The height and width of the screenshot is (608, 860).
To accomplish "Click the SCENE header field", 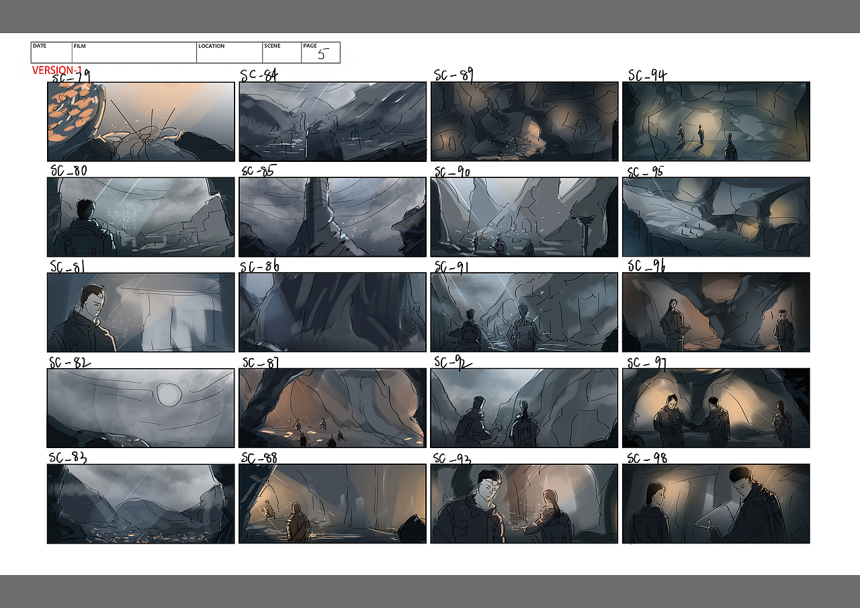I will 282,52.
